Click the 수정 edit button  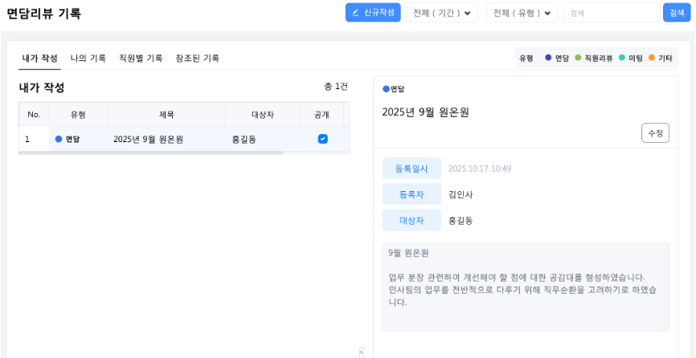(655, 133)
